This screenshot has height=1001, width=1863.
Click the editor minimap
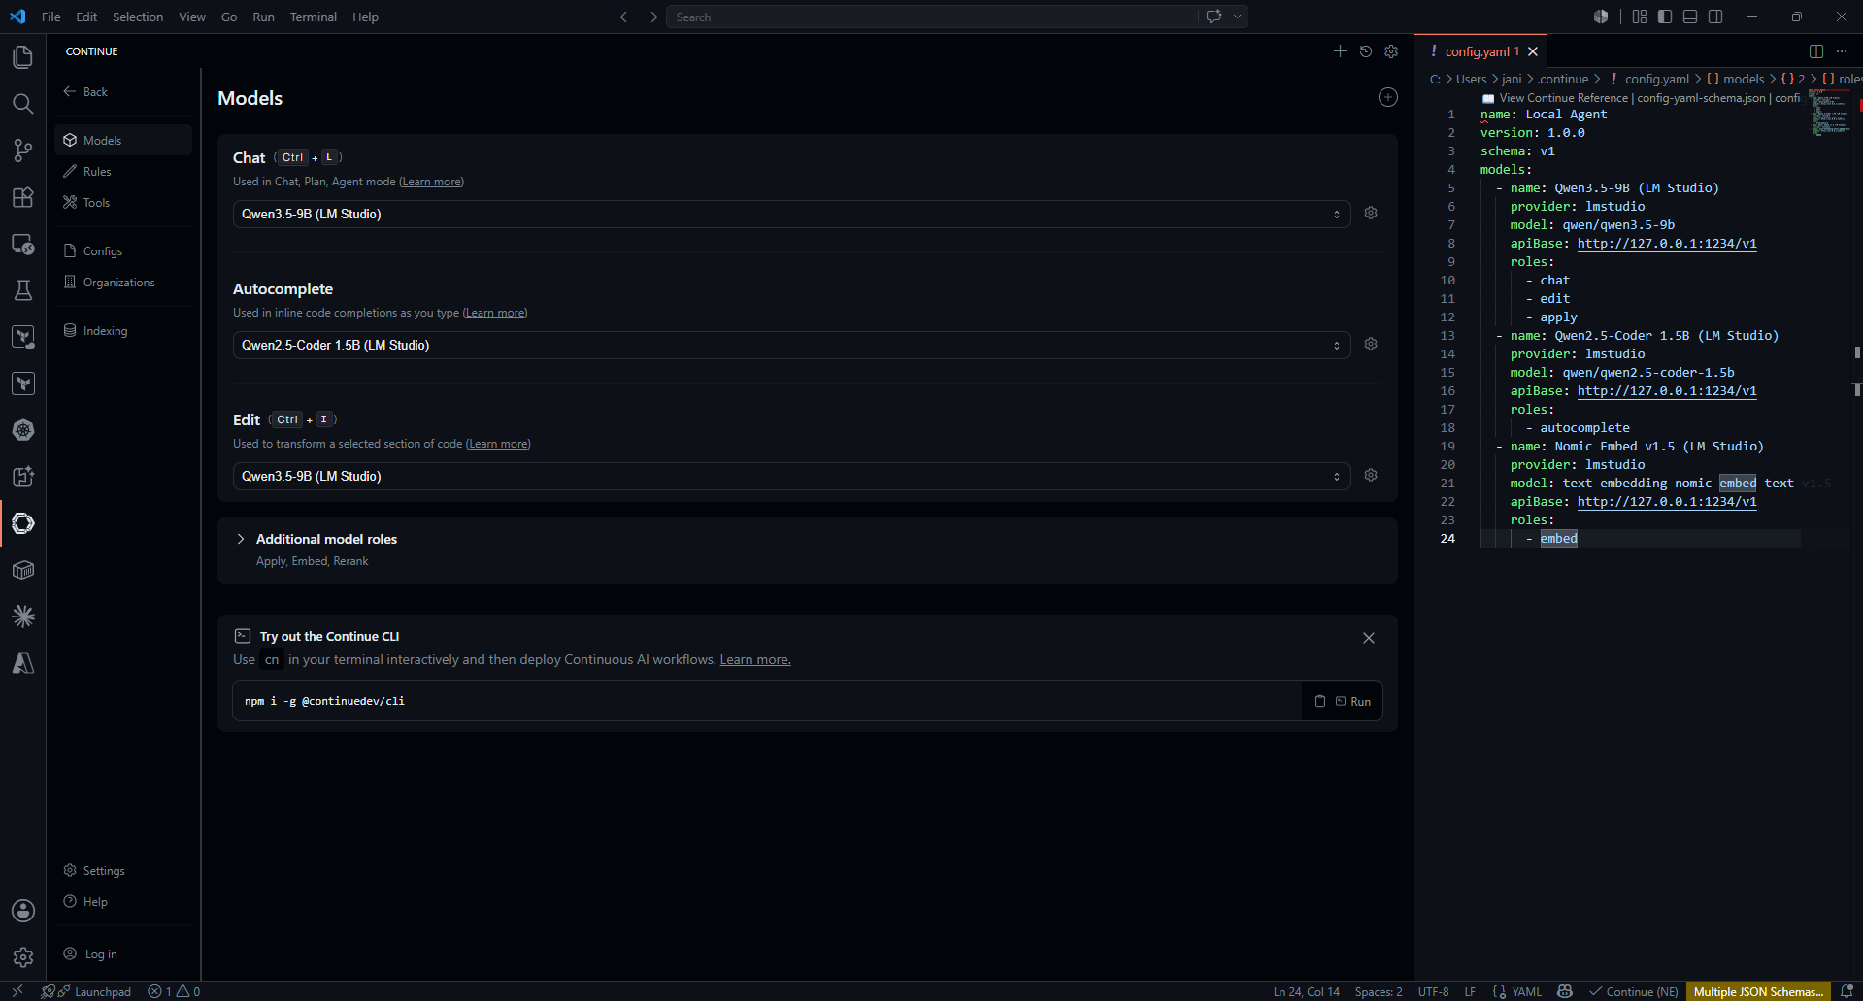tap(1830, 114)
